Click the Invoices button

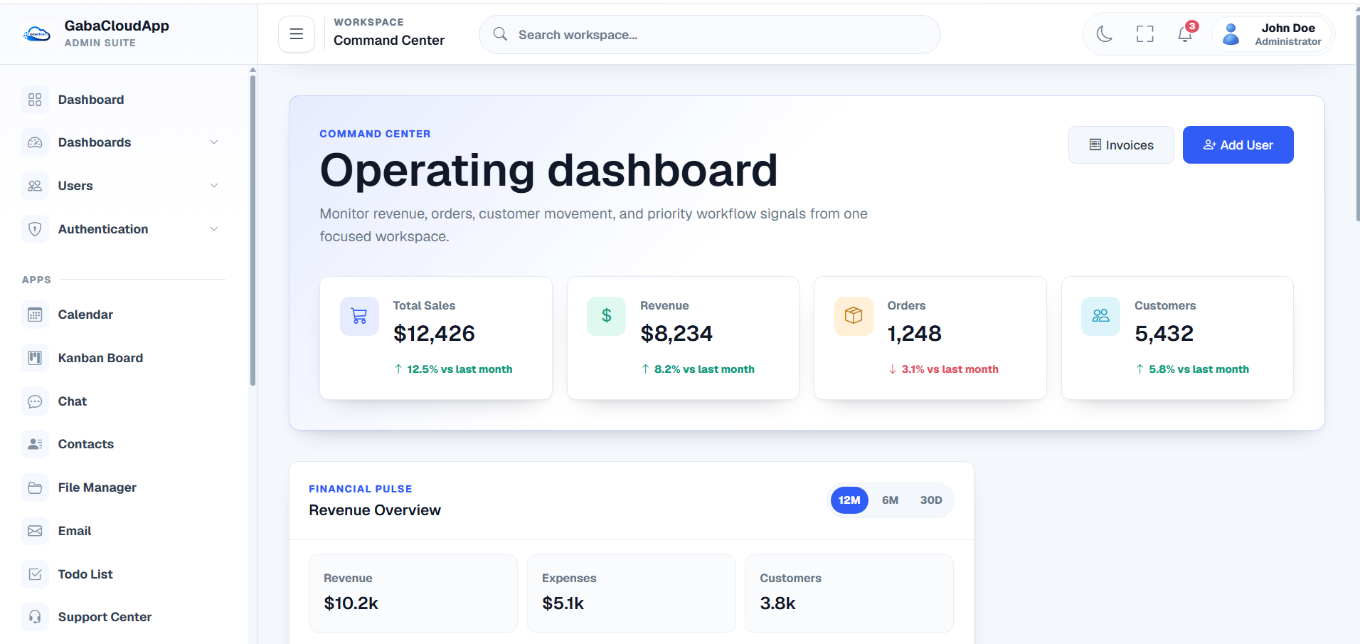[x=1121, y=145]
